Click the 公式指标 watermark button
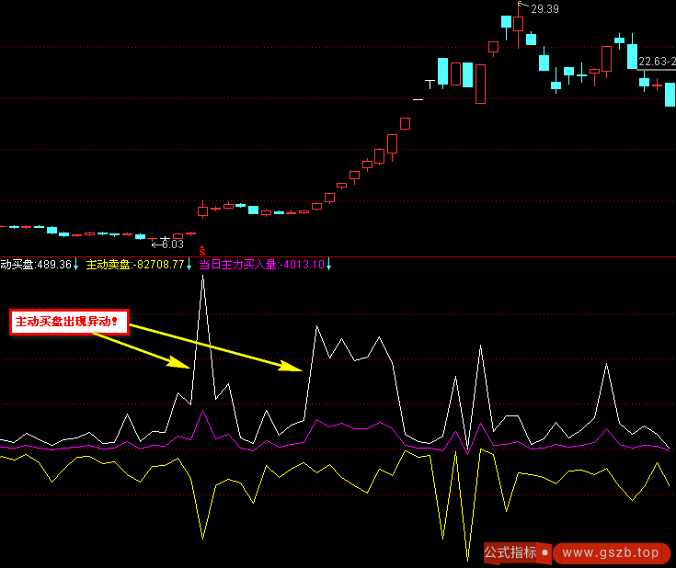The height and width of the screenshot is (568, 676). [x=510, y=552]
